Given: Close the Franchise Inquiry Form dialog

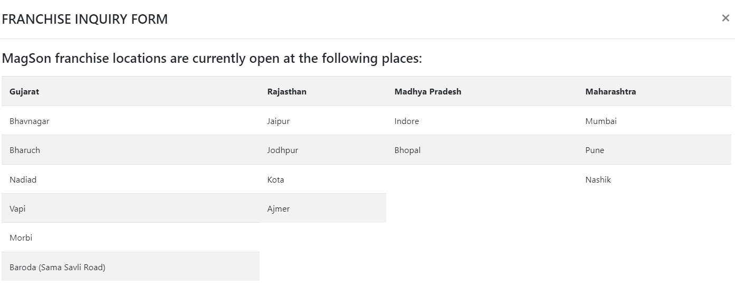Looking at the screenshot, I should [x=726, y=18].
